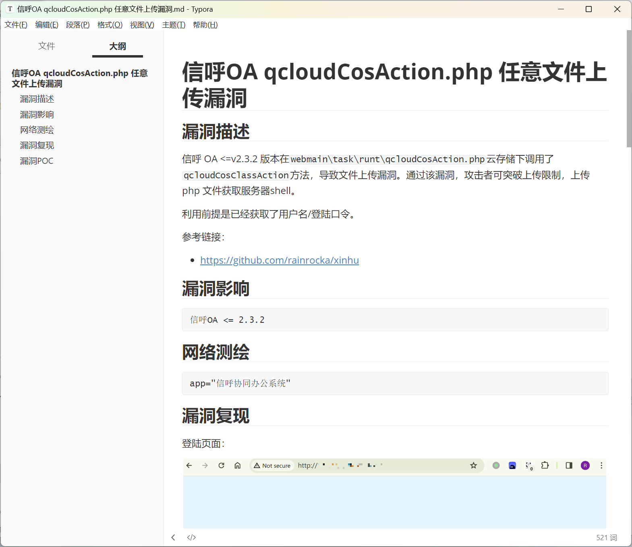Click the vertical scrollbar thumb
The image size is (632, 547).
pos(629,89)
